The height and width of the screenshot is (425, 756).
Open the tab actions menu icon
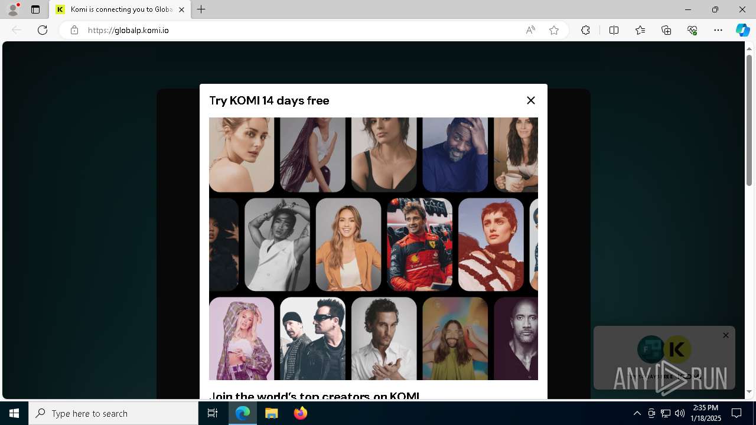(x=35, y=9)
